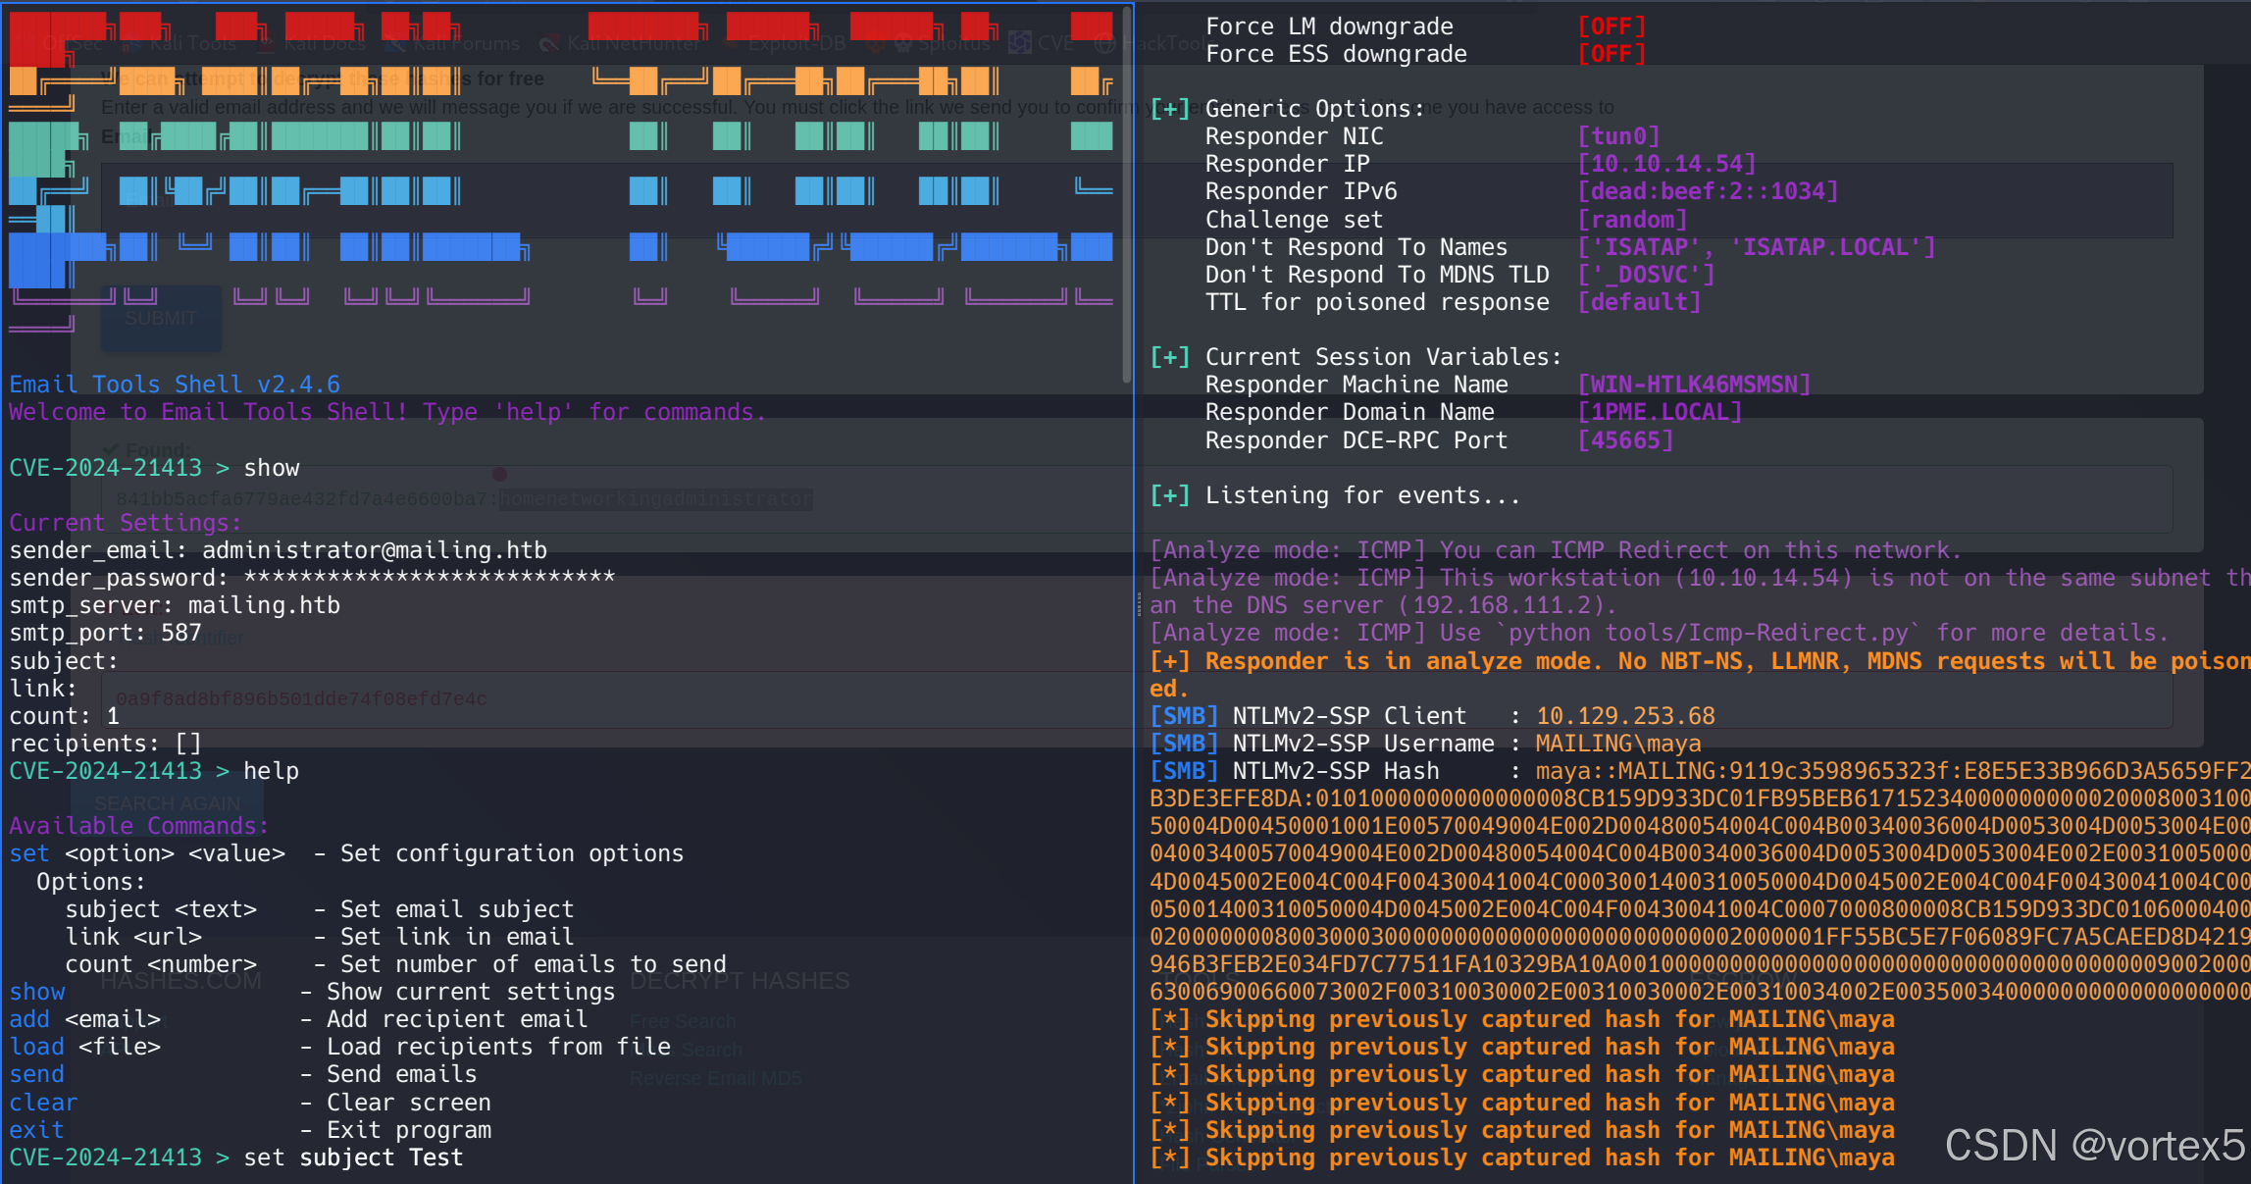
Task: Open the Sploitus bookmark
Action: (954, 43)
